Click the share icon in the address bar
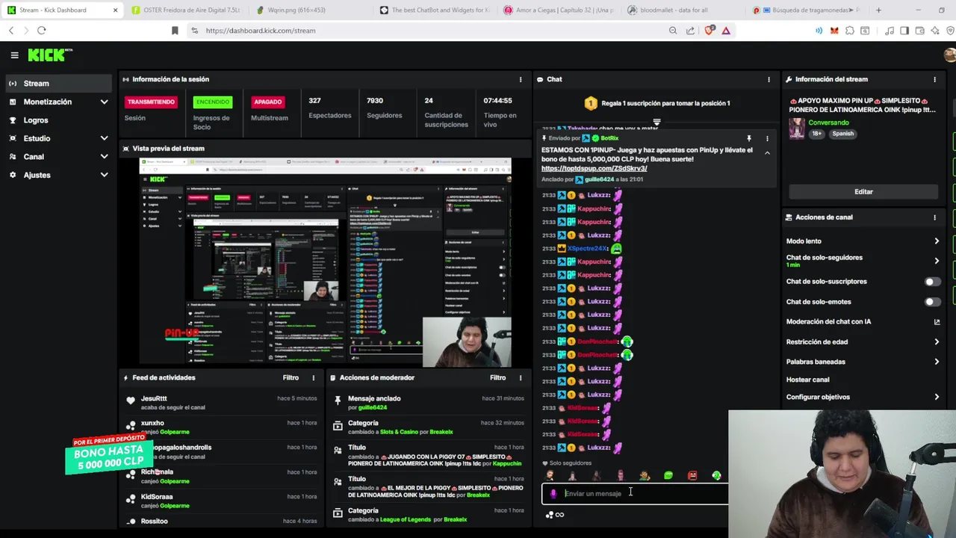The height and width of the screenshot is (538, 956). pyautogui.click(x=690, y=31)
